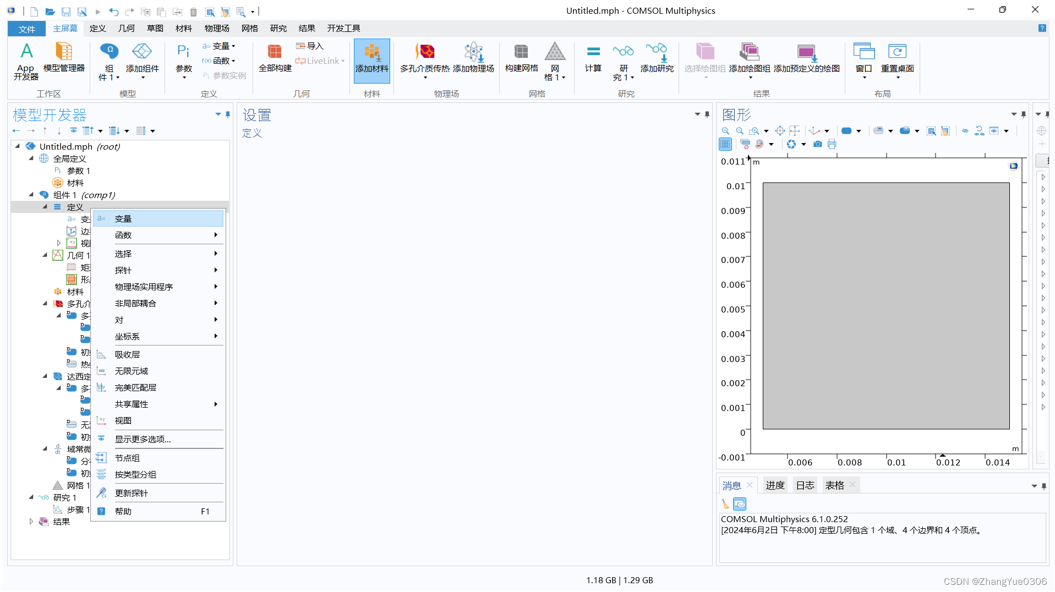
Task: Click the undo arrow in quick access toolbar
Action: (113, 12)
